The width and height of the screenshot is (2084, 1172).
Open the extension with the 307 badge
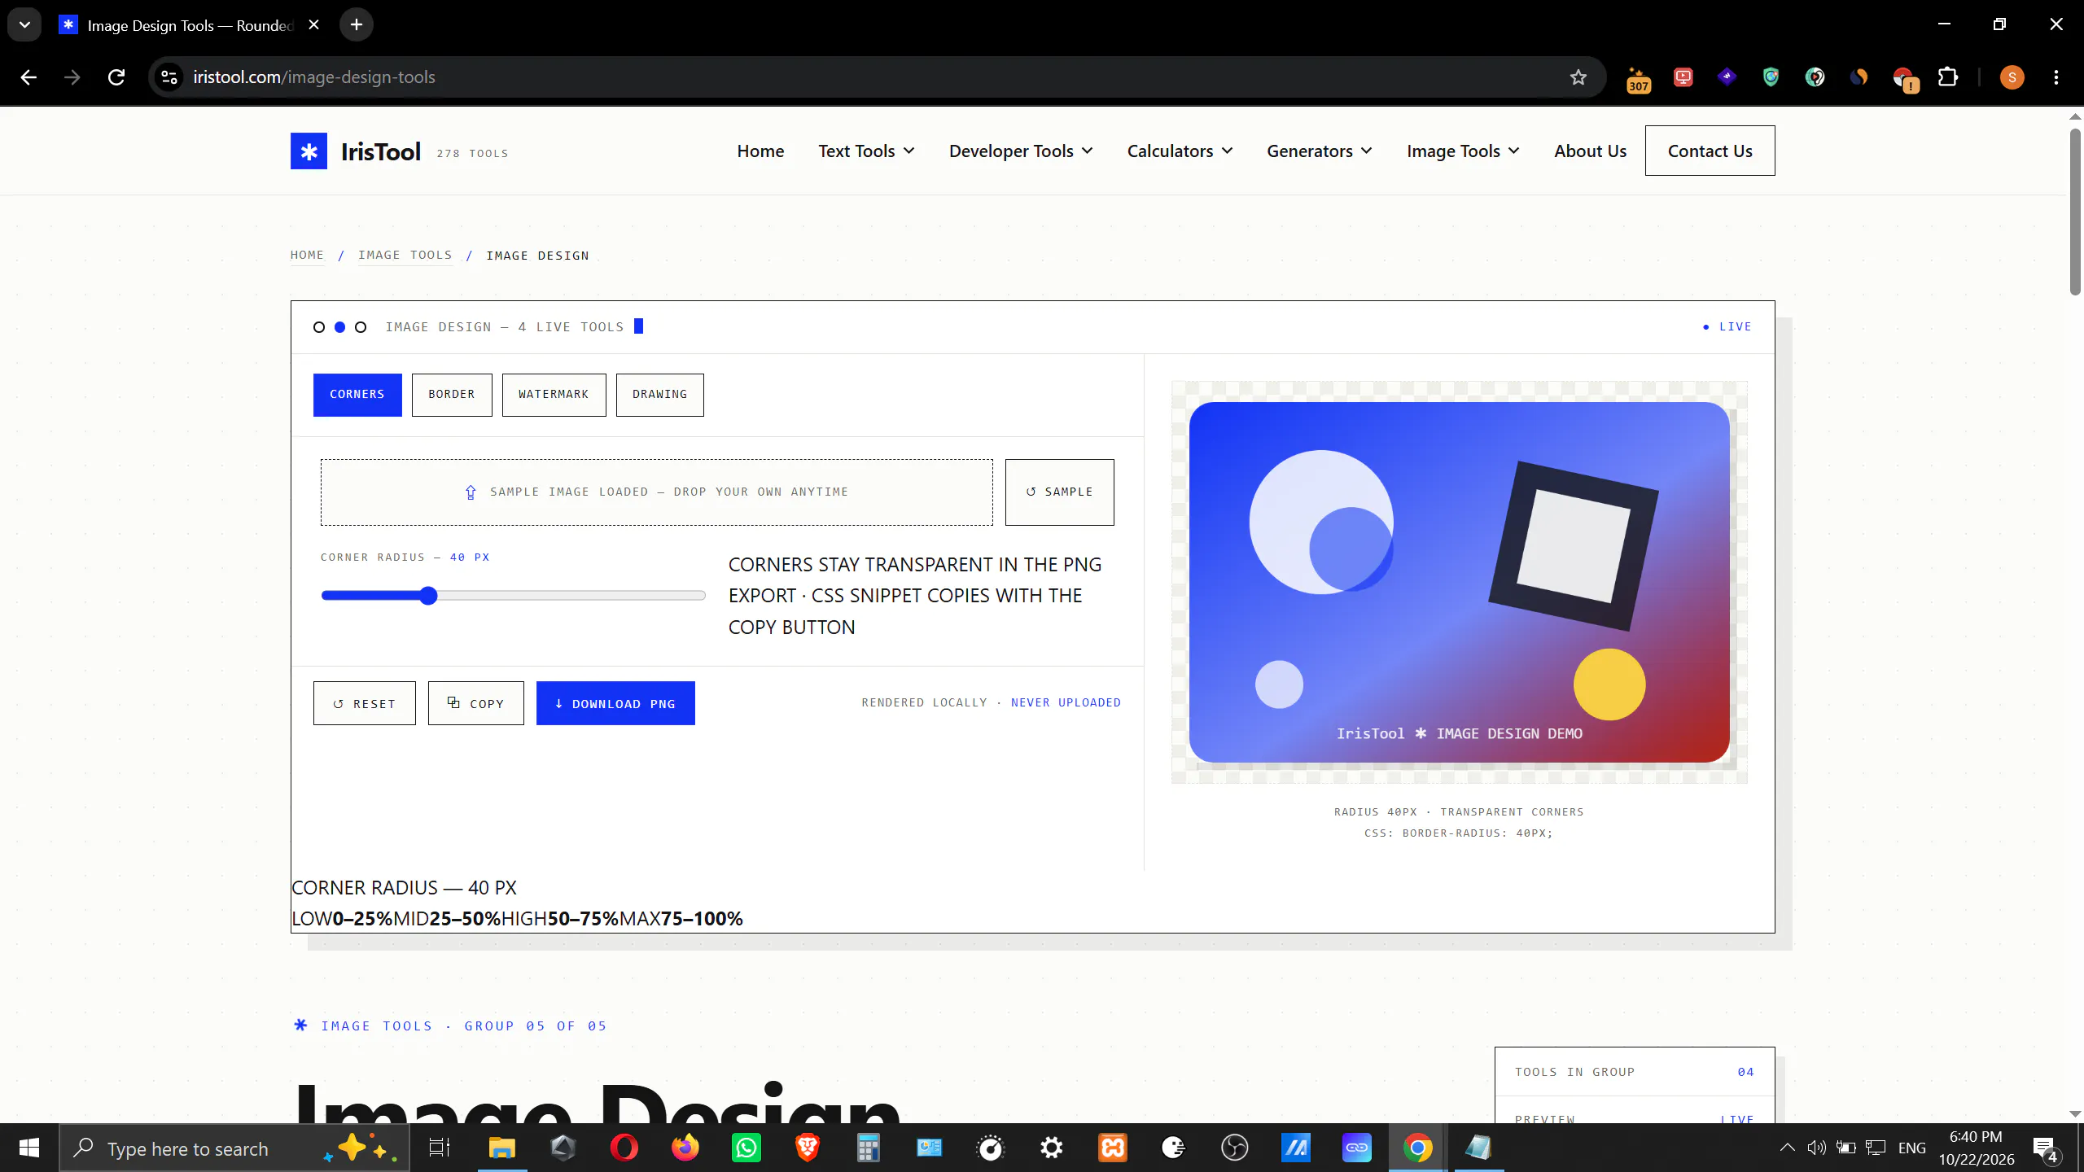(1638, 79)
